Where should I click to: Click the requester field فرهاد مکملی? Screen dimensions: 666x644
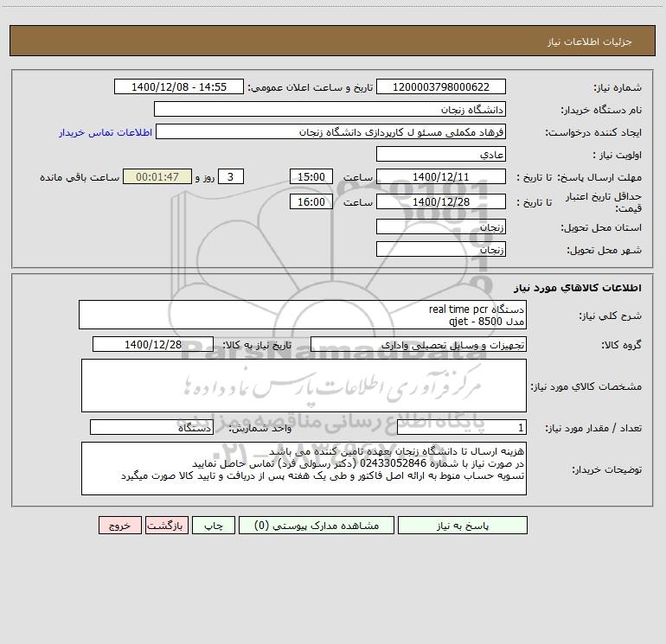coord(331,131)
